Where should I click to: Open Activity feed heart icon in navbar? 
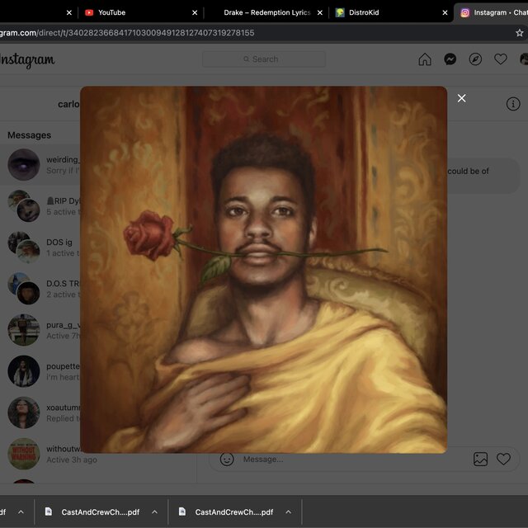[x=500, y=59]
